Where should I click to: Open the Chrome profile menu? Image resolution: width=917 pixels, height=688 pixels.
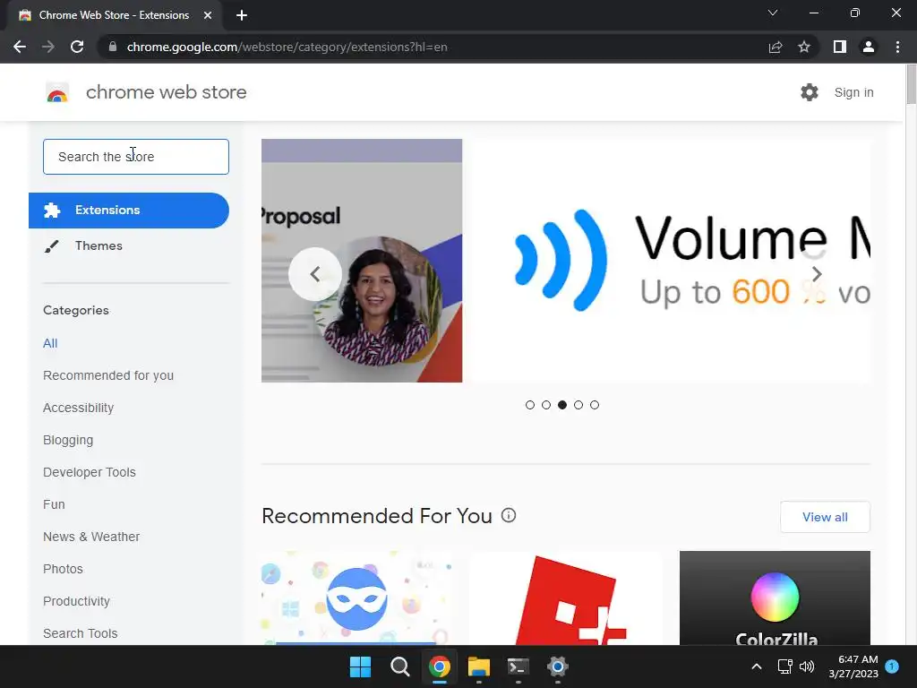869,47
